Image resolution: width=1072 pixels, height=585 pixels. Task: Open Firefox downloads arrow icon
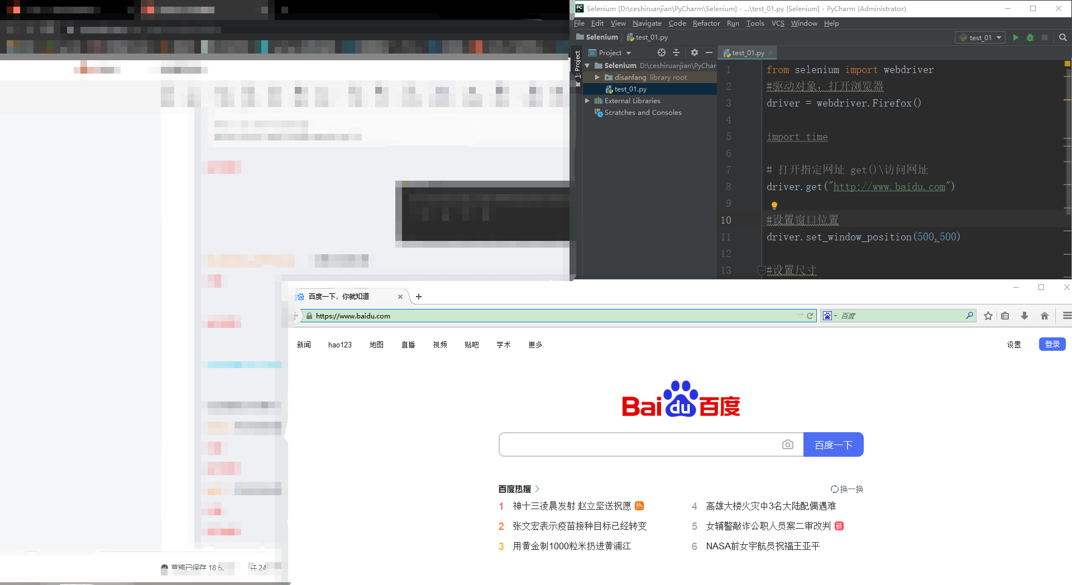(1025, 316)
